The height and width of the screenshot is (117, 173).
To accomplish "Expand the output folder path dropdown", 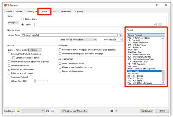I will point(155,24).
